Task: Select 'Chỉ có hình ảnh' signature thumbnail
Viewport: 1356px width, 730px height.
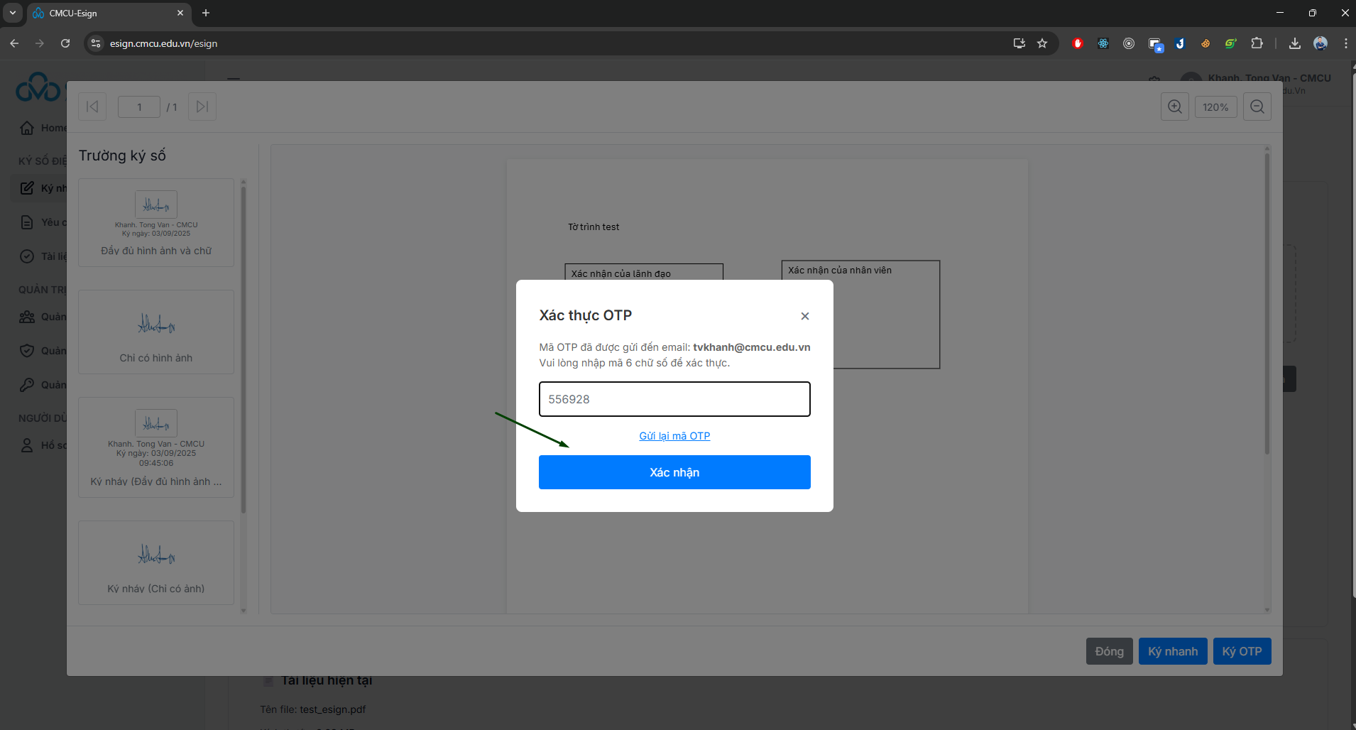Action: coord(156,332)
